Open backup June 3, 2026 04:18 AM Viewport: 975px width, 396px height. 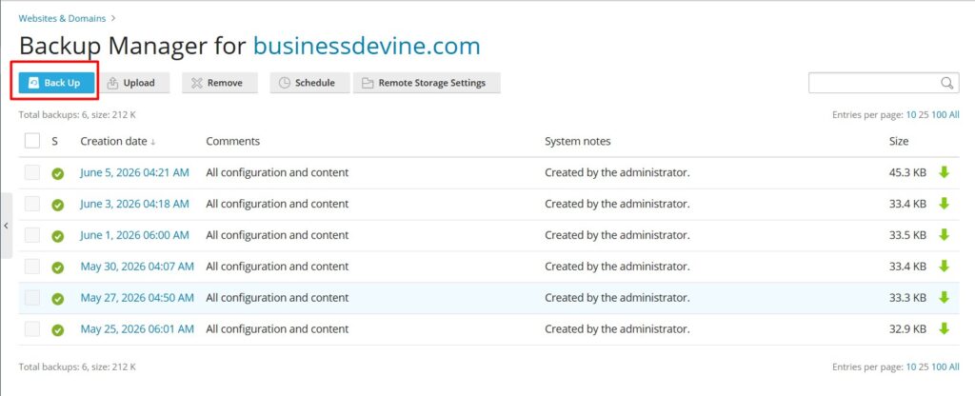(135, 204)
